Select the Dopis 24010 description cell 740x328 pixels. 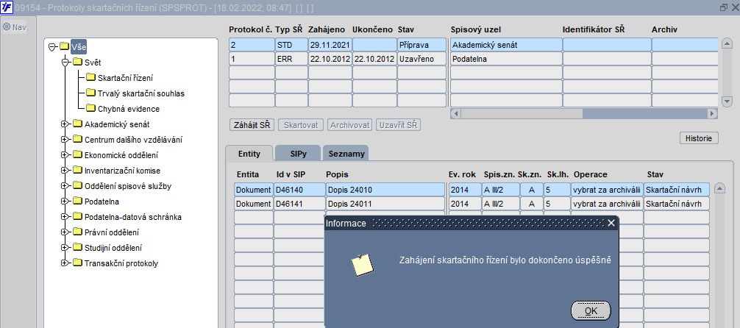[x=385, y=190]
